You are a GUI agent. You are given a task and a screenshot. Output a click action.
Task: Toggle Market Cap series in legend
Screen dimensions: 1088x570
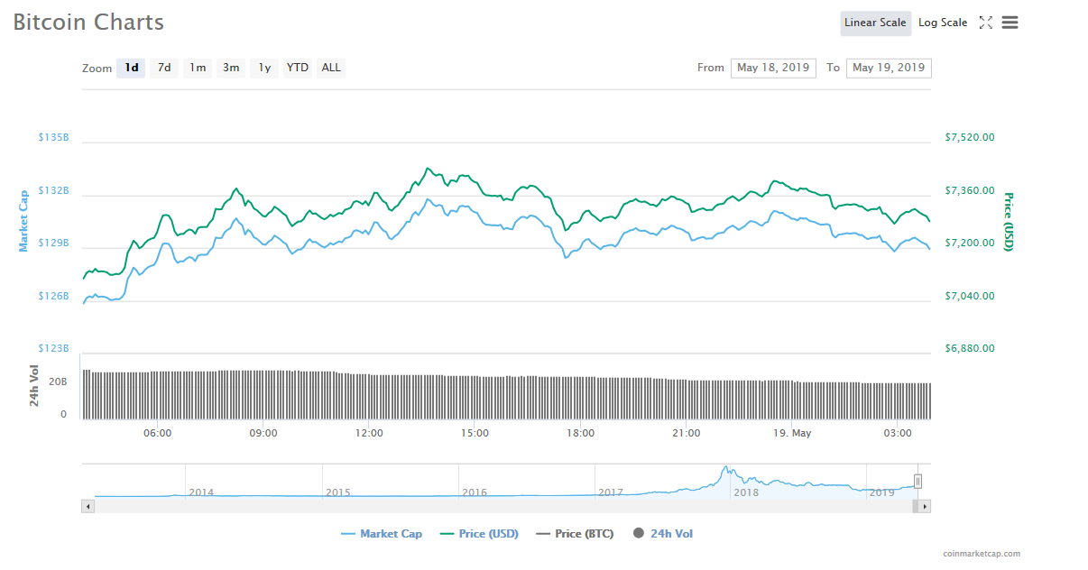click(382, 534)
